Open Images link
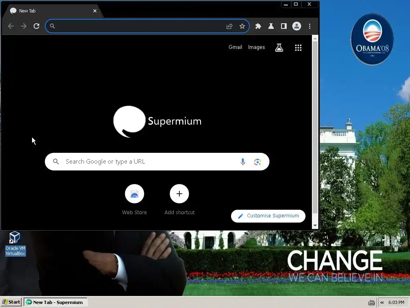 (257, 47)
